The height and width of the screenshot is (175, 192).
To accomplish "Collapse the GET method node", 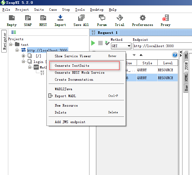I will coord(30,67).
